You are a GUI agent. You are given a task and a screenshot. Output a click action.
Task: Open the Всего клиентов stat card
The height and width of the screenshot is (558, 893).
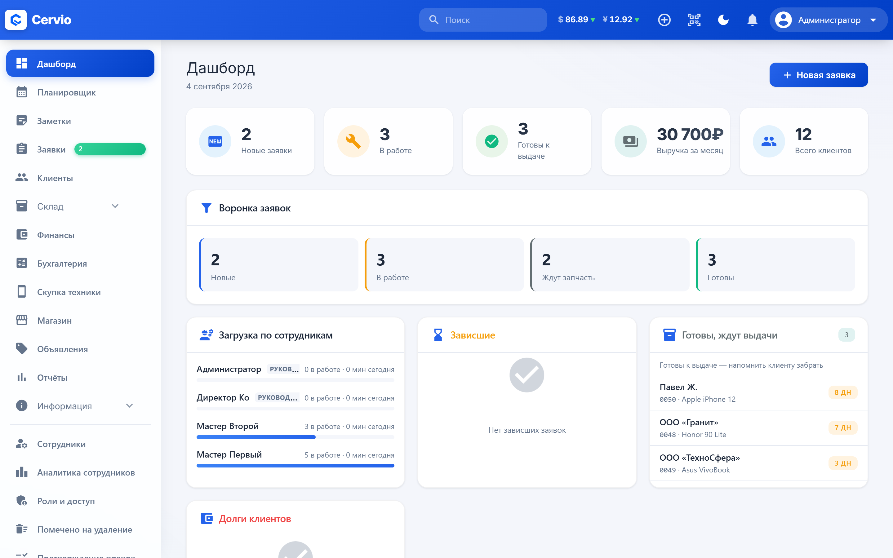coord(804,141)
